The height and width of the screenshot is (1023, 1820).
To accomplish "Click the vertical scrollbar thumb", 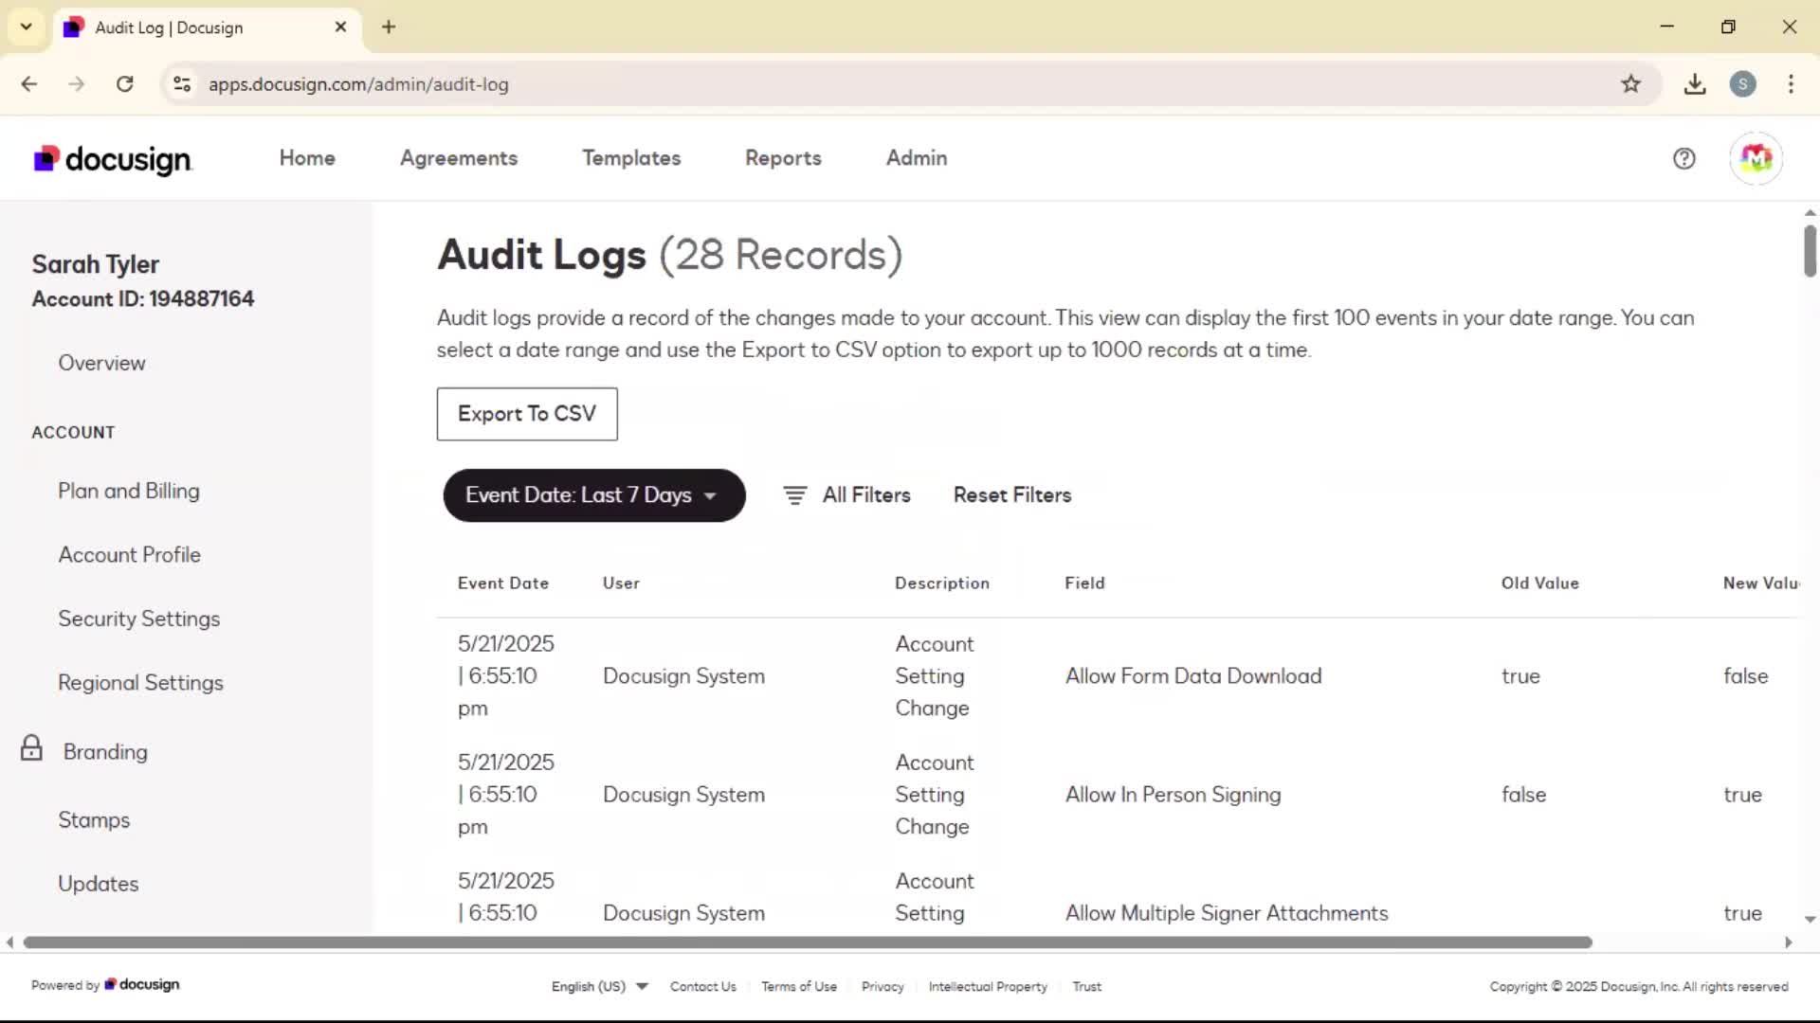I will click(x=1810, y=251).
